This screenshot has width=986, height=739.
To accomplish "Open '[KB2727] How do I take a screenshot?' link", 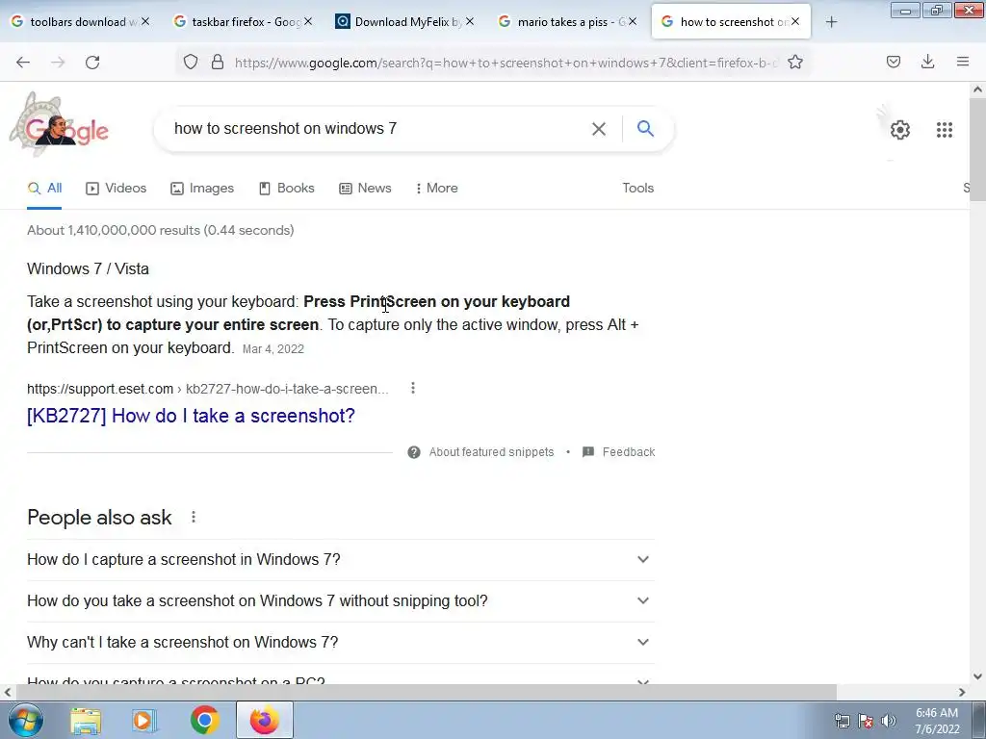I will tap(192, 416).
